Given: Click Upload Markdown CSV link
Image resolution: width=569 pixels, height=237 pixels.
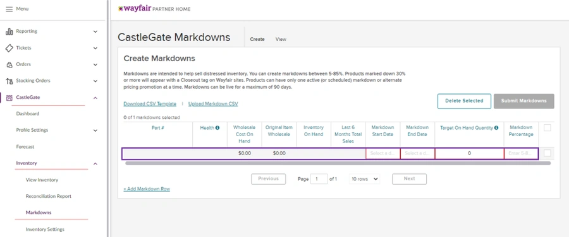Looking at the screenshot, I should tap(213, 104).
